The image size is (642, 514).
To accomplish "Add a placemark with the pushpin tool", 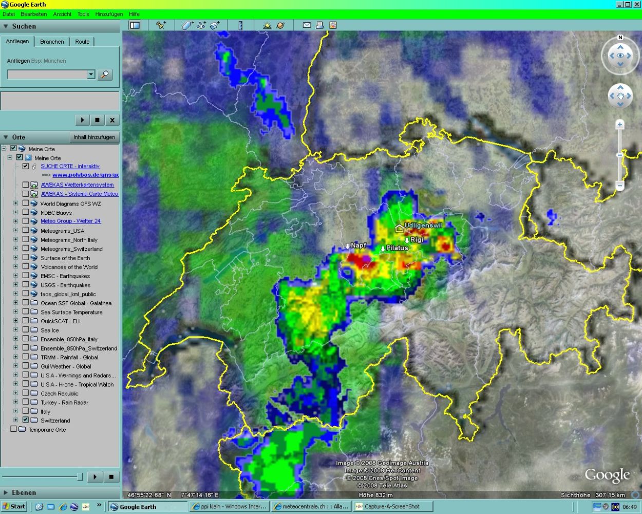I will tap(161, 25).
